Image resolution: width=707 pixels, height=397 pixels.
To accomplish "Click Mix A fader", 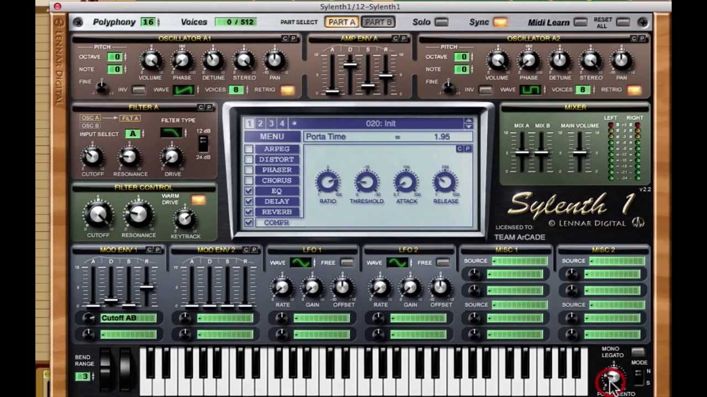I will pyautogui.click(x=521, y=153).
